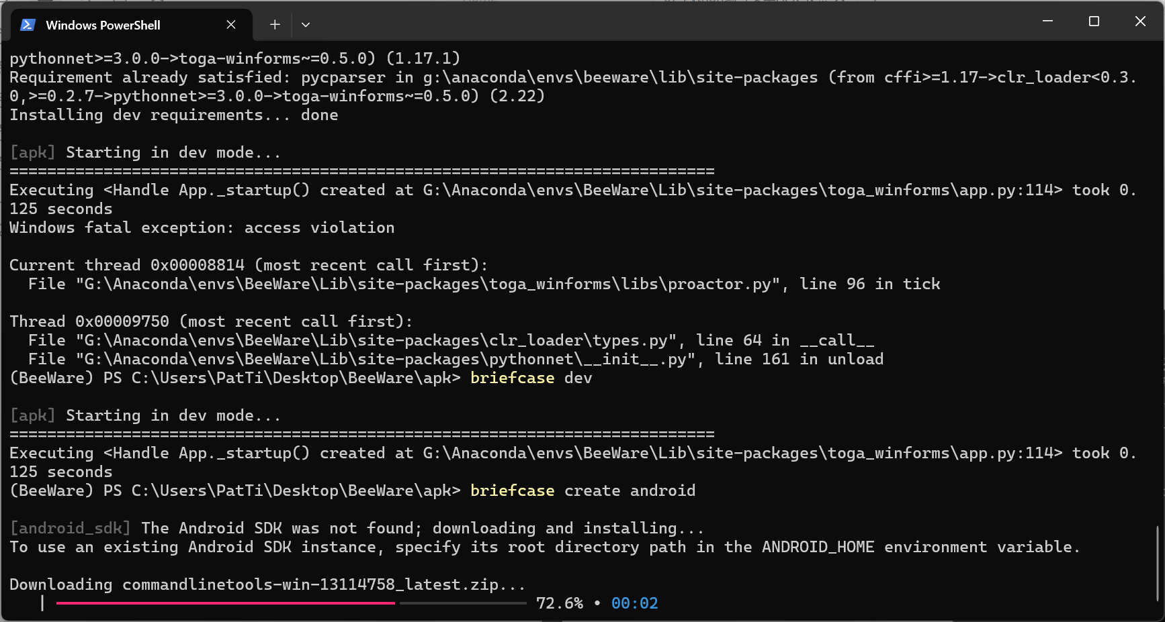Click the vertical scrollbar thumb
This screenshot has width=1165, height=622.
(x=1158, y=564)
